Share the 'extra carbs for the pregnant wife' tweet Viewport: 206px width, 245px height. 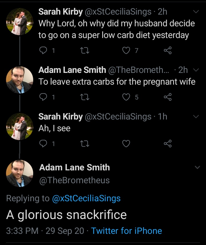click(x=167, y=97)
